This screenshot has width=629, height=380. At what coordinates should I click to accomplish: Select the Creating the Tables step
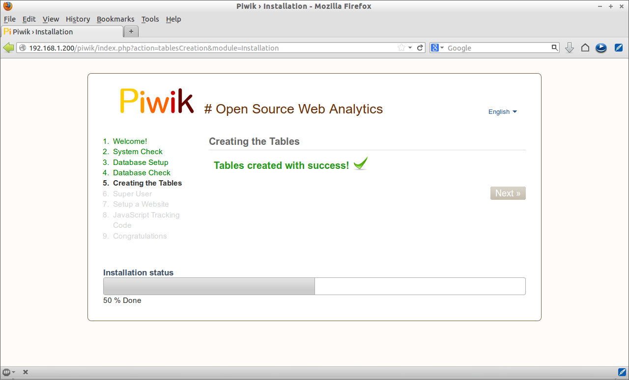point(147,183)
